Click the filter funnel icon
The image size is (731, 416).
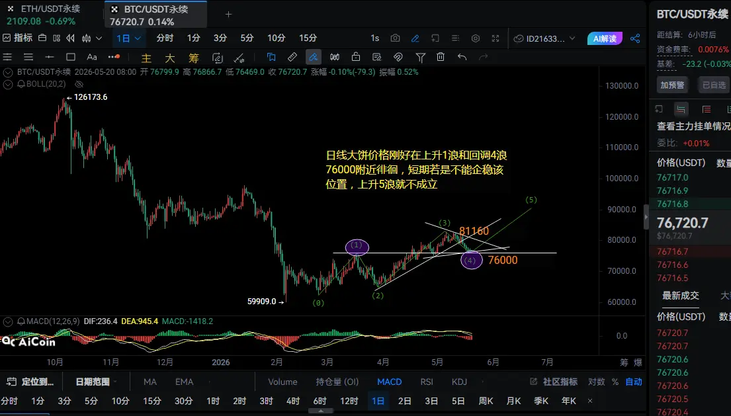421,57
